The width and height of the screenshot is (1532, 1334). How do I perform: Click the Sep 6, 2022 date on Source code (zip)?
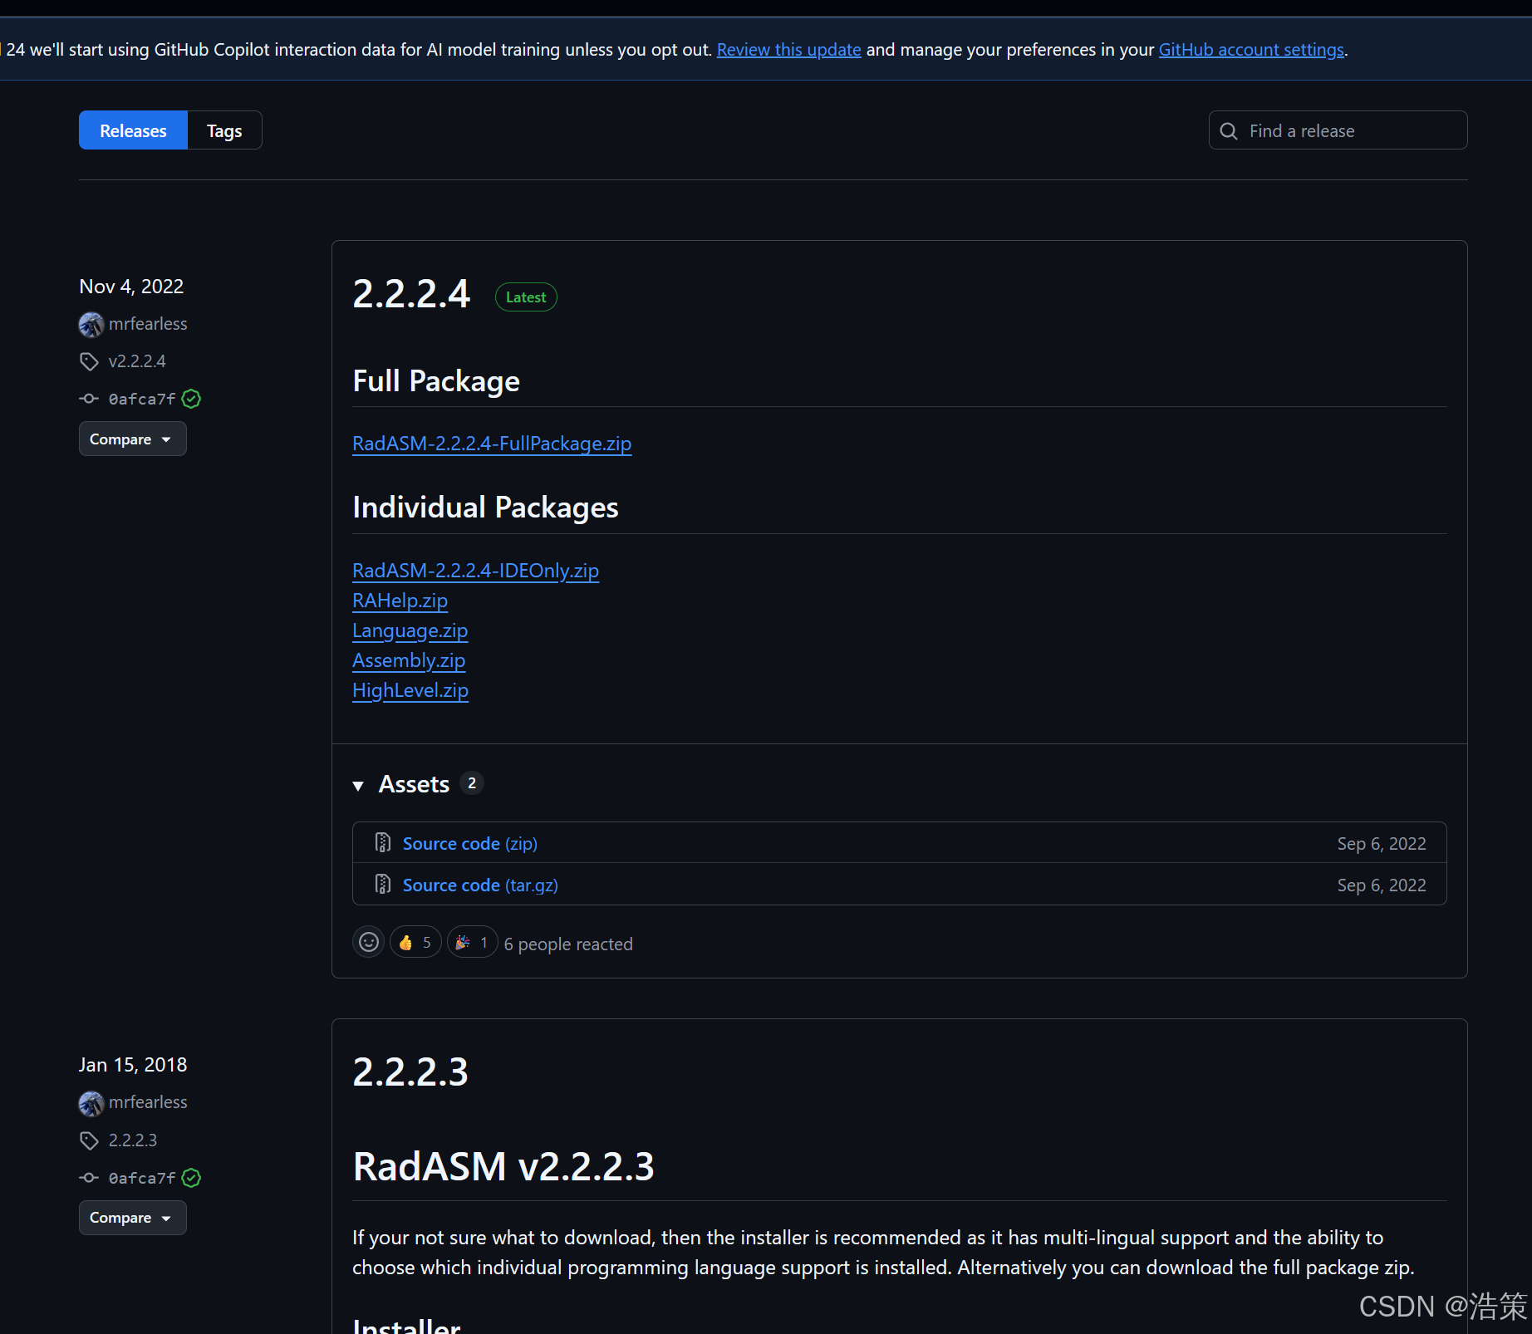[1382, 843]
